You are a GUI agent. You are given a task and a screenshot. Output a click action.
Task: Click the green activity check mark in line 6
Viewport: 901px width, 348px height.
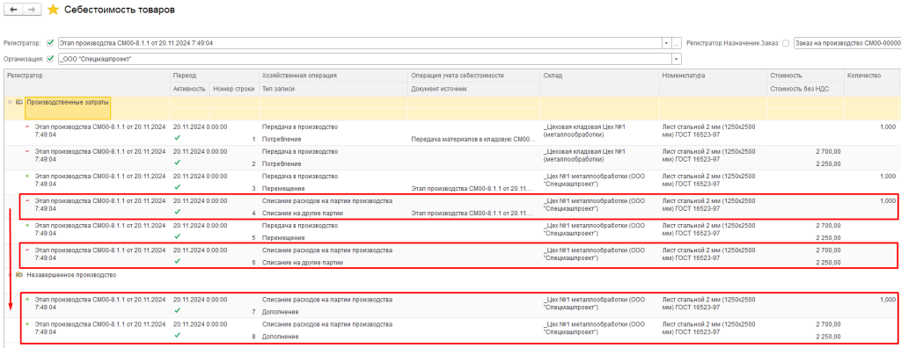point(177,261)
